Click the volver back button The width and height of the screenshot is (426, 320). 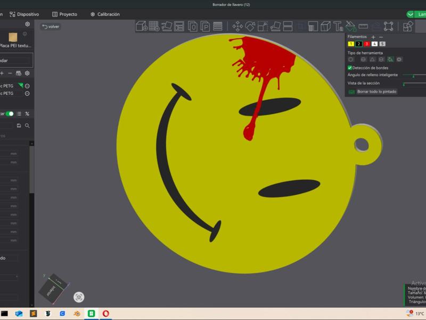pyautogui.click(x=51, y=26)
